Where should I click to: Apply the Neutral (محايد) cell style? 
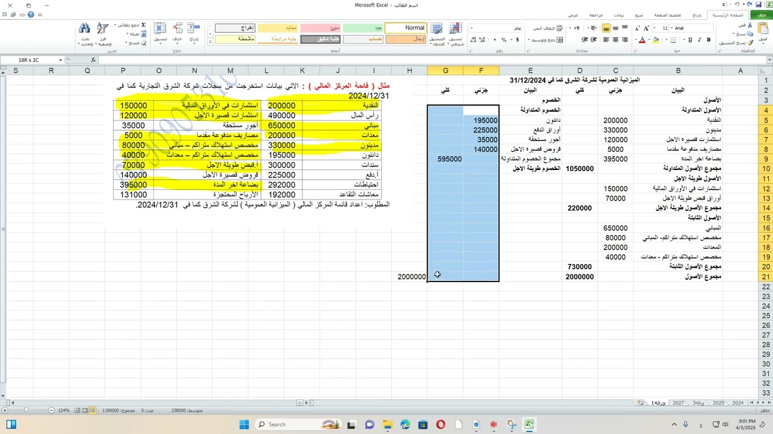[x=278, y=28]
